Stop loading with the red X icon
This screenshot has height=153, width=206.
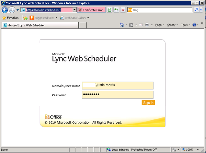[x=123, y=10]
